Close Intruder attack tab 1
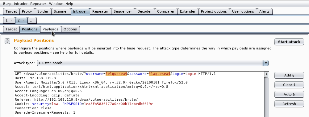The width and height of the screenshot is (309, 117). (11, 20)
